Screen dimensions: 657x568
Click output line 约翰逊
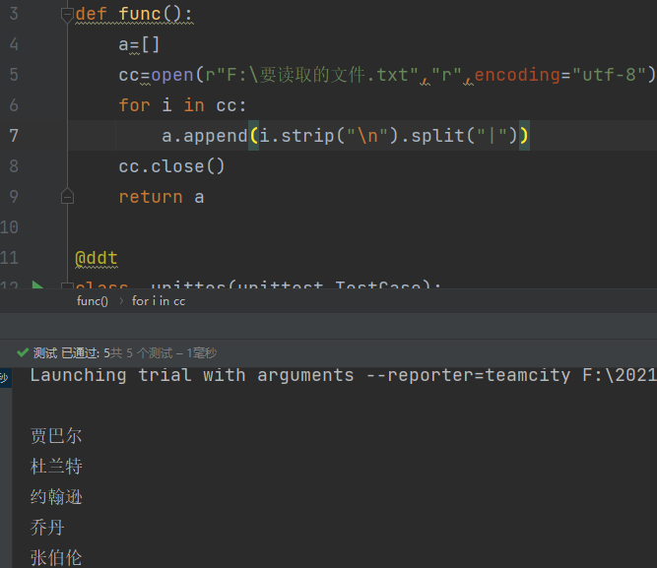click(56, 497)
